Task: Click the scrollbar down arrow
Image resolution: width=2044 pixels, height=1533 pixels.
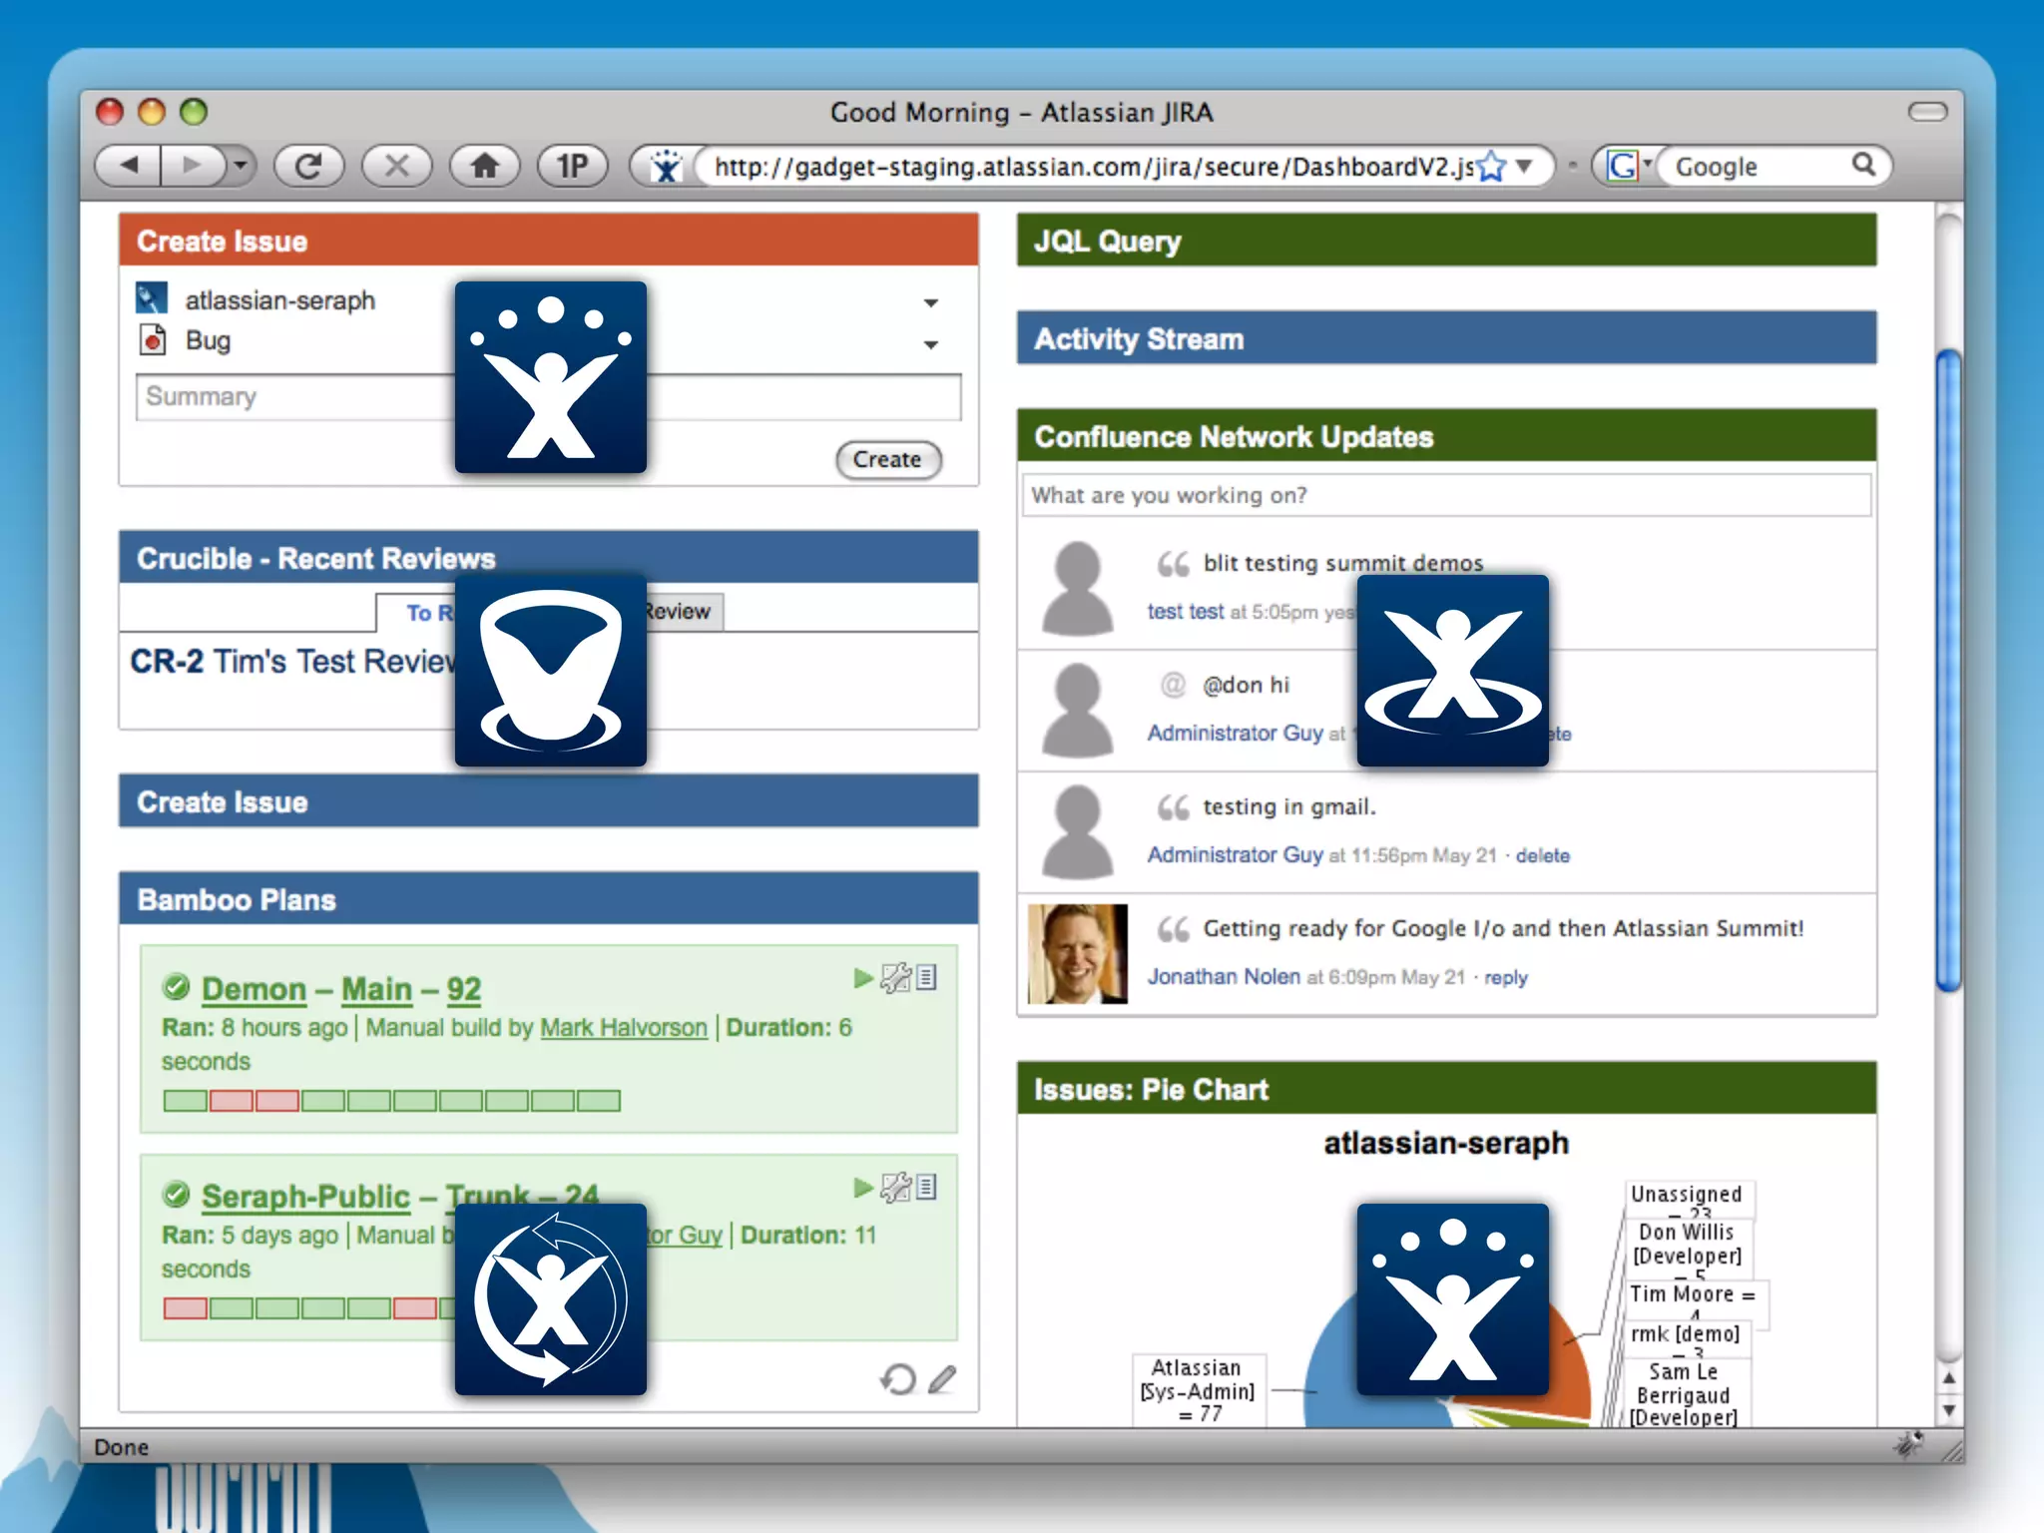Action: tap(1948, 1410)
